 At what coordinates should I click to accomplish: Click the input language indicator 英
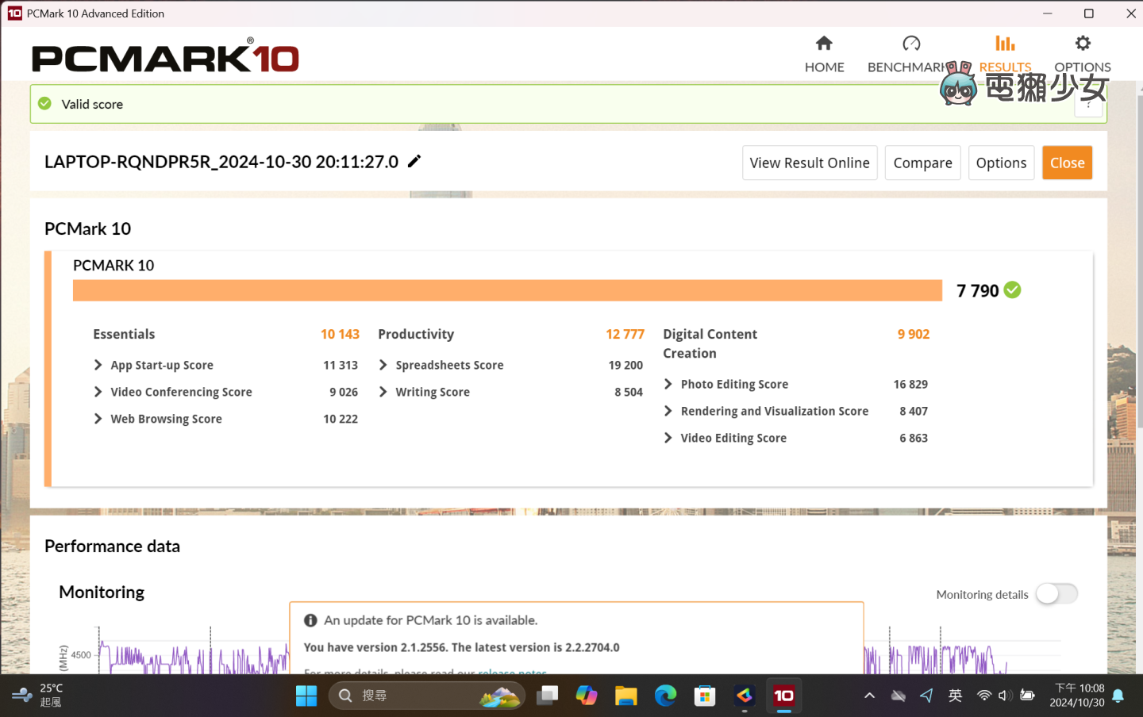click(955, 696)
